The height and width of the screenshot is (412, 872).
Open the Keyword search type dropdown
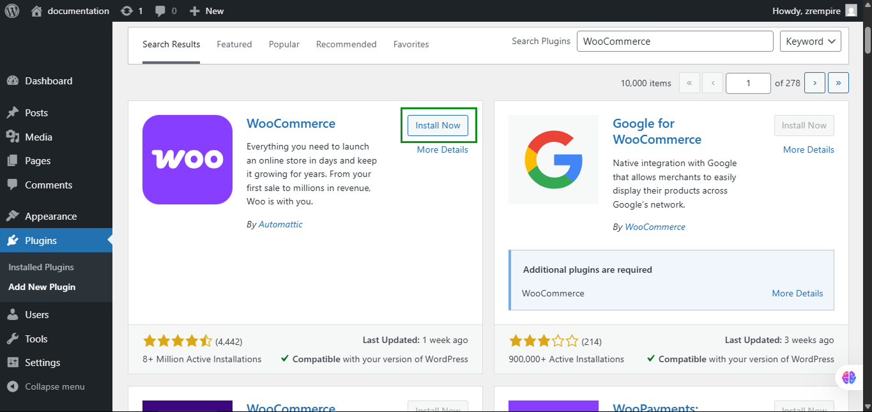pyautogui.click(x=810, y=42)
